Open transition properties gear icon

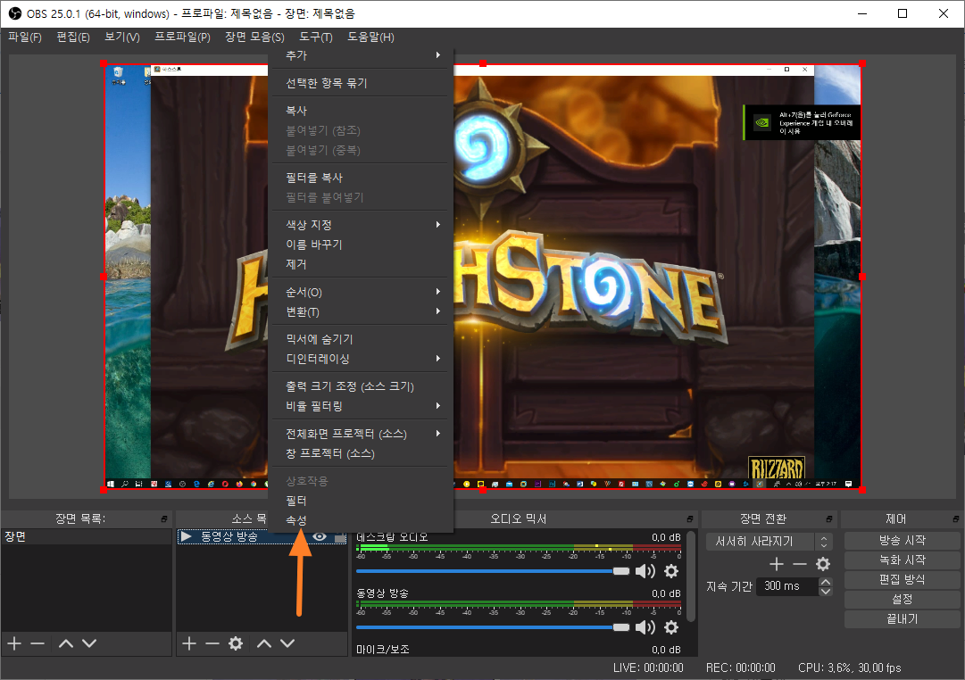(823, 564)
